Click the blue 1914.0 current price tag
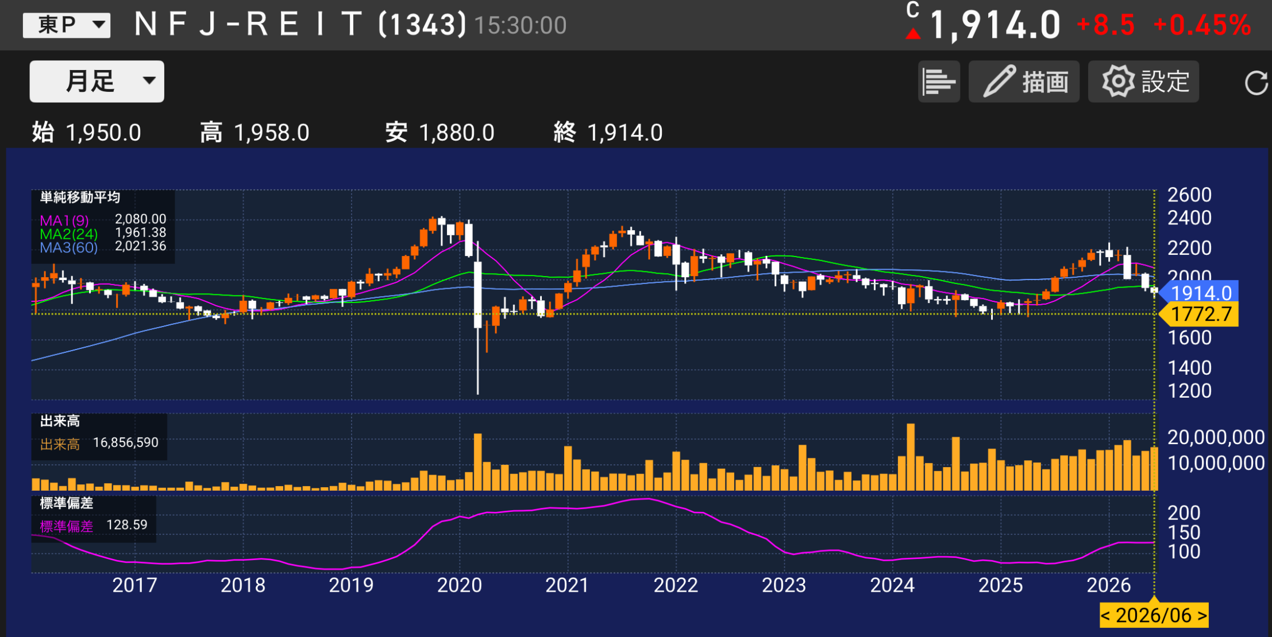 click(1200, 293)
